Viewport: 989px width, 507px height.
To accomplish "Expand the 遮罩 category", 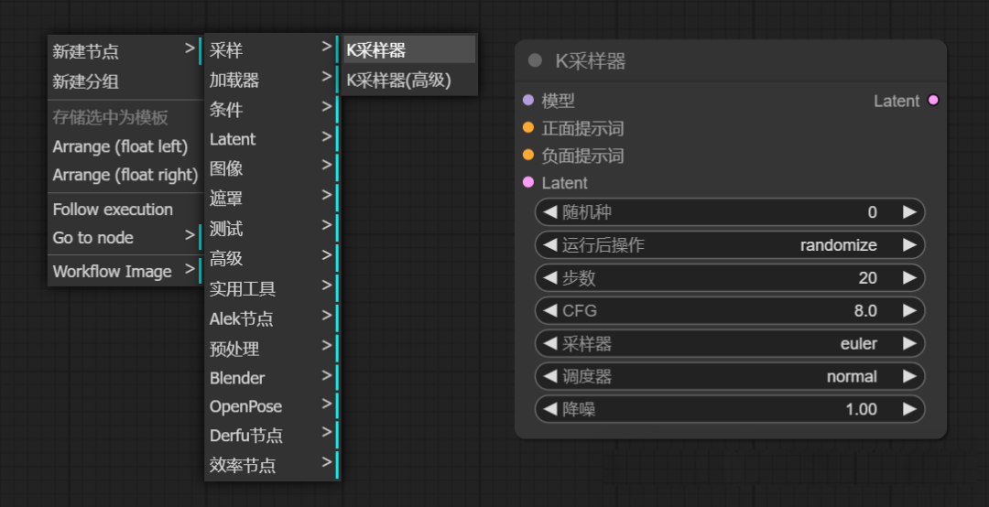I will tap(273, 199).
